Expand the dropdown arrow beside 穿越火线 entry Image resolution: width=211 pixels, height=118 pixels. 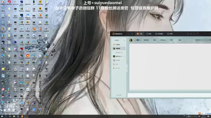124,56
